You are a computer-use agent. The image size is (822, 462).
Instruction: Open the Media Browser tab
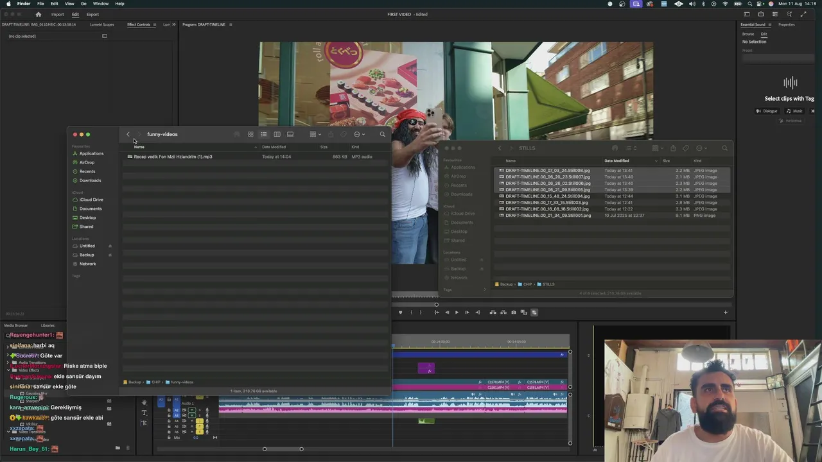point(16,325)
